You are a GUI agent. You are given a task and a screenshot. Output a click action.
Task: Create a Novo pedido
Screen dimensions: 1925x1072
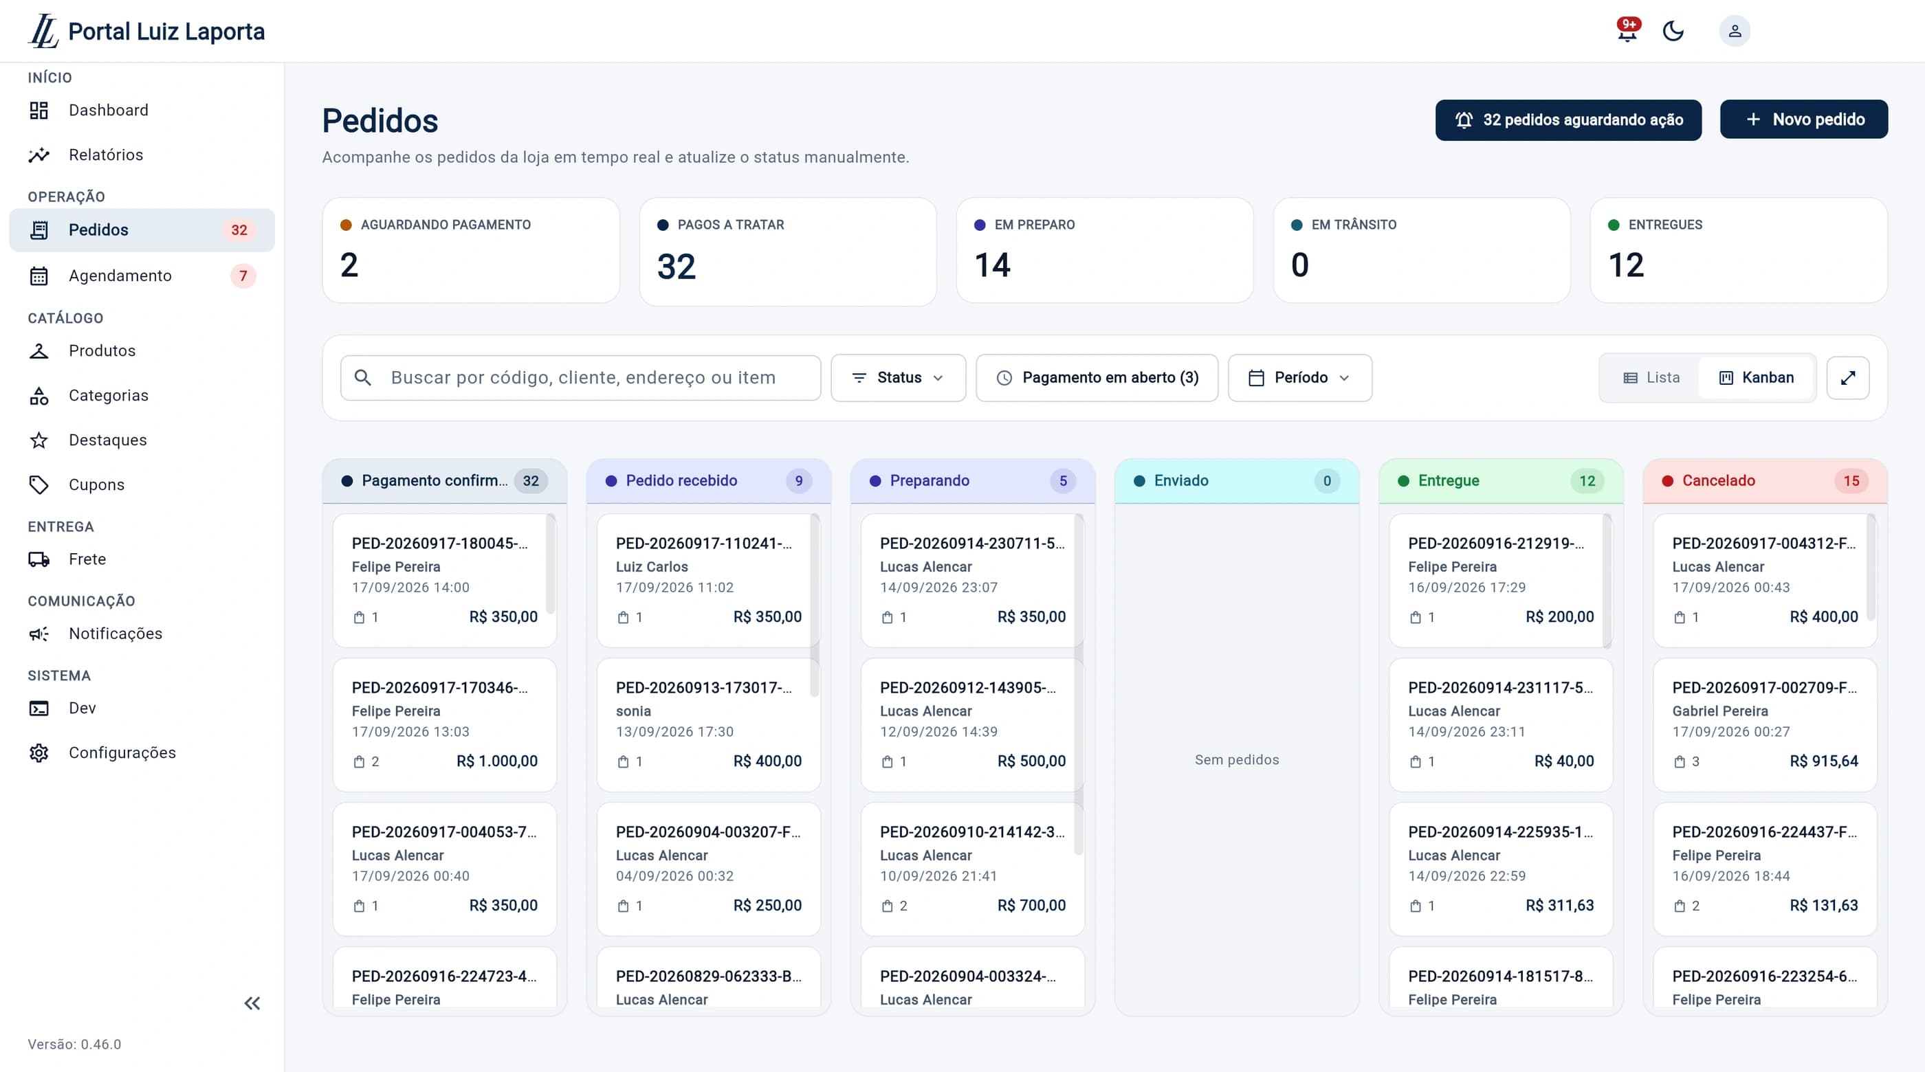pyautogui.click(x=1803, y=120)
